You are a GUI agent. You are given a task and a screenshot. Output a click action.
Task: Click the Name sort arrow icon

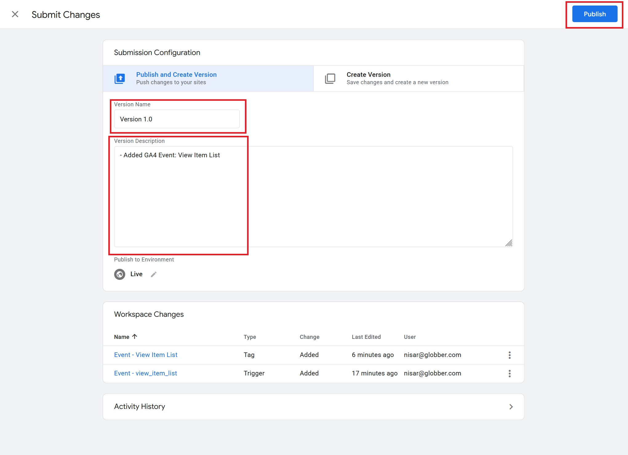pos(134,337)
